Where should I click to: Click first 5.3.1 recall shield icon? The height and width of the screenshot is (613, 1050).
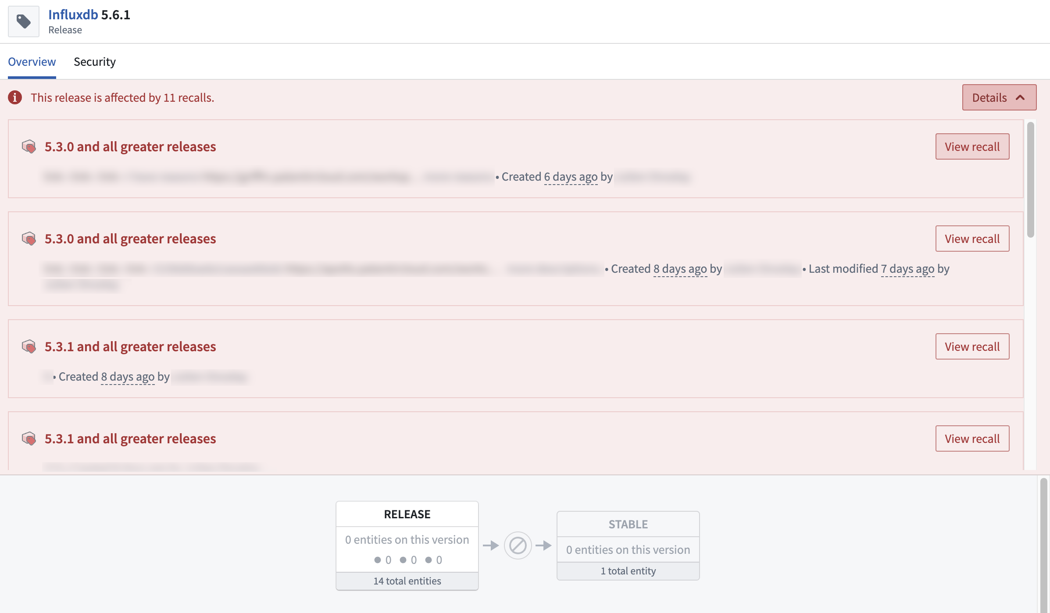(29, 346)
